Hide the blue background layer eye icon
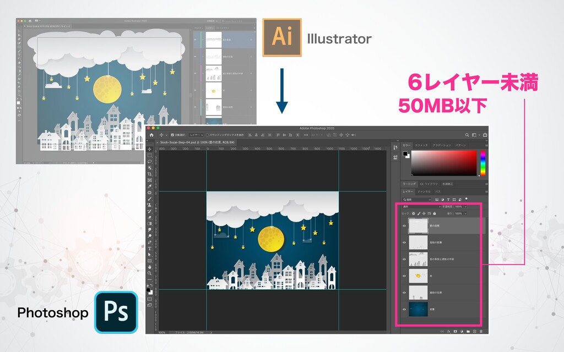564x352 pixels. pos(404,309)
